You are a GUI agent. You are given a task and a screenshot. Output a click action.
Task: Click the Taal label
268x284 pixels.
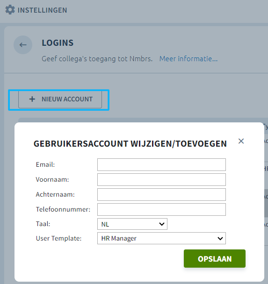(43, 224)
